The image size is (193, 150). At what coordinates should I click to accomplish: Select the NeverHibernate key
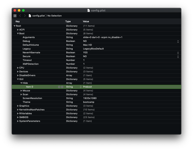tap(31, 53)
